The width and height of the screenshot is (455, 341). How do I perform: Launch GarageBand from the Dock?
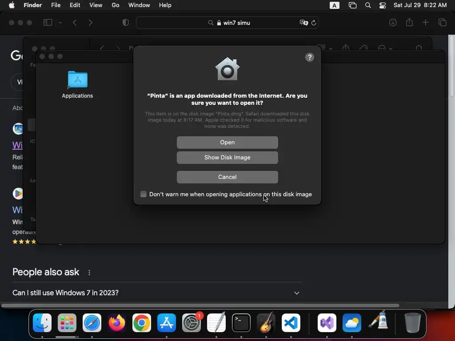click(x=266, y=323)
